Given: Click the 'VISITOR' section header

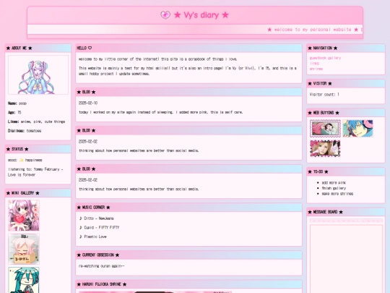Looking at the screenshot, I should tap(346, 83).
